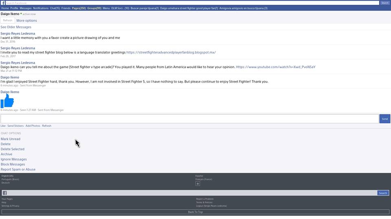Click See Older Messages

pos(16,27)
